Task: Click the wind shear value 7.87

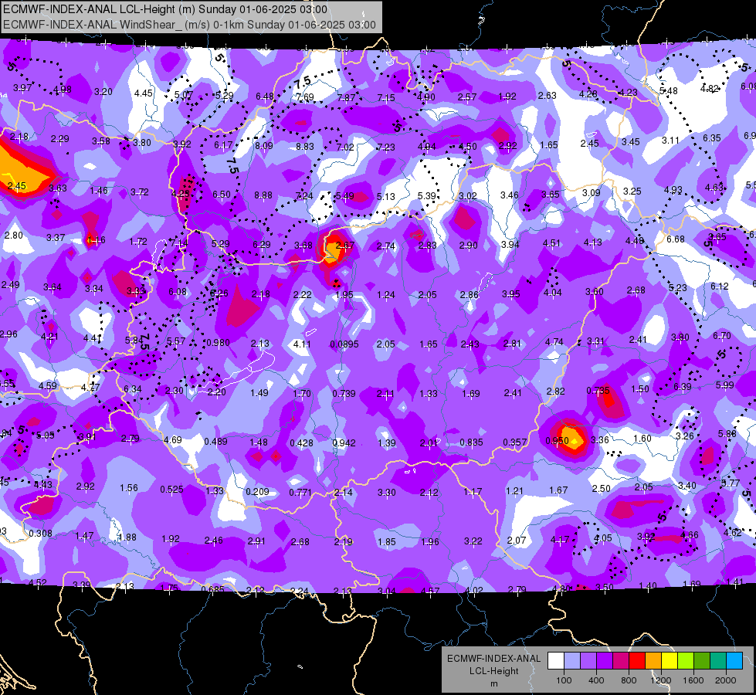Action: click(346, 97)
